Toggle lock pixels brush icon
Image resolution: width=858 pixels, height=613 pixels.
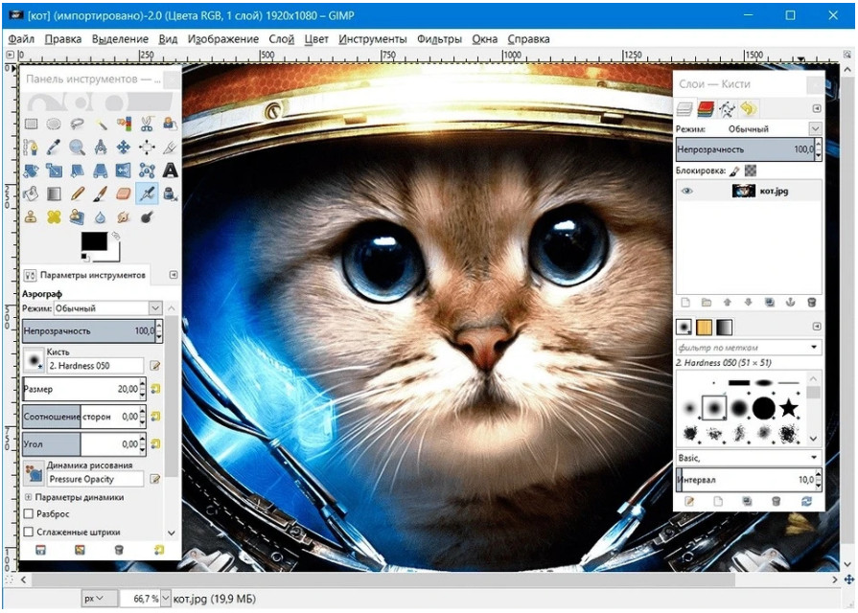(x=735, y=171)
